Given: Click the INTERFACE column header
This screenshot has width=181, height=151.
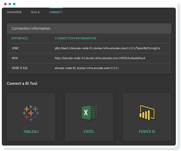Looking at the screenshot, I should pyautogui.click(x=19, y=38).
